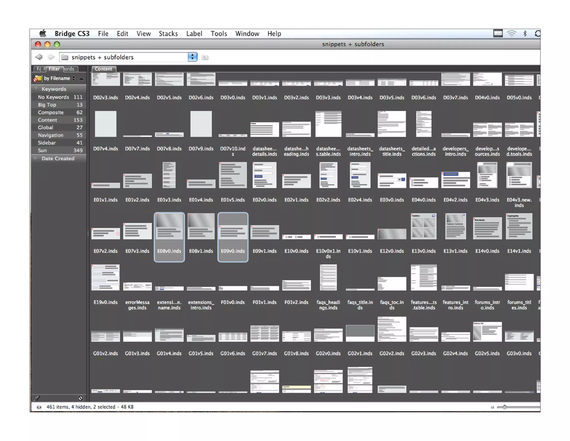Viewport: 570px width, 441px height.
Task: Filter by the Composite keyword
Action: point(51,112)
